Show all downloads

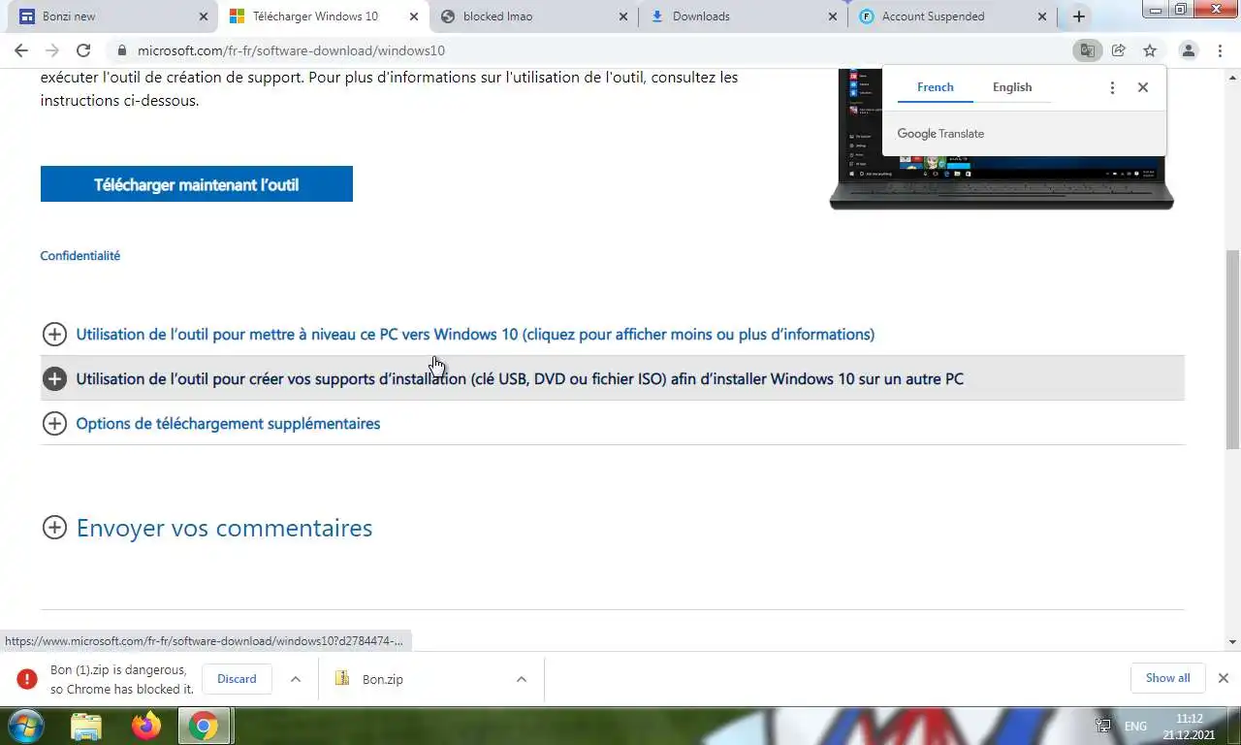[1167, 678]
